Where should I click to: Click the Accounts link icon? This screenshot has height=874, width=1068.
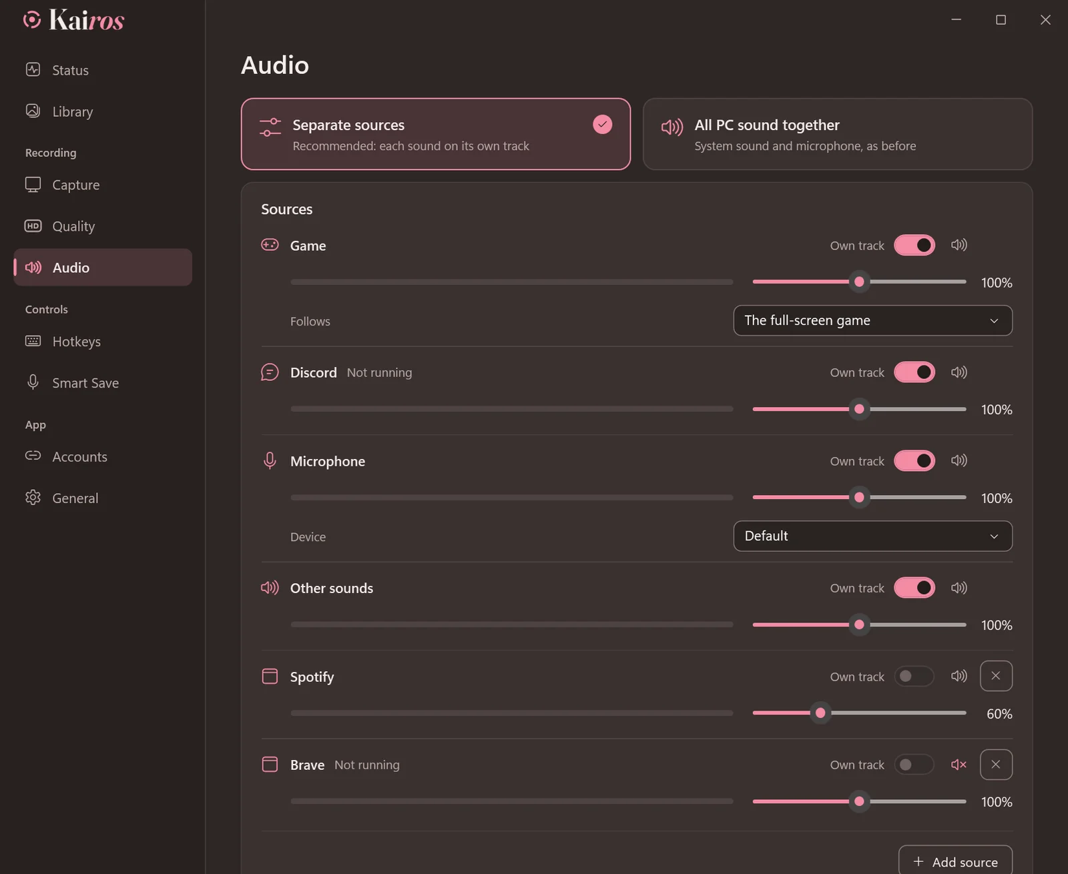tap(33, 456)
